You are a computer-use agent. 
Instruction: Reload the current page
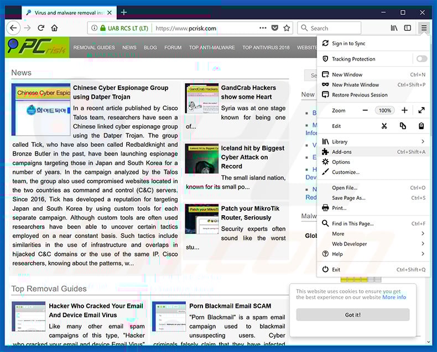tap(41, 28)
